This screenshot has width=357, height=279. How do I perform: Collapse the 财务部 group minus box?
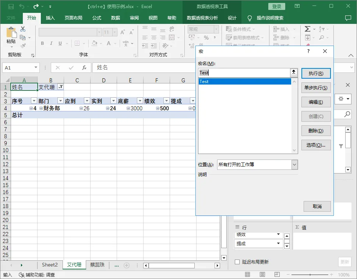41,108
